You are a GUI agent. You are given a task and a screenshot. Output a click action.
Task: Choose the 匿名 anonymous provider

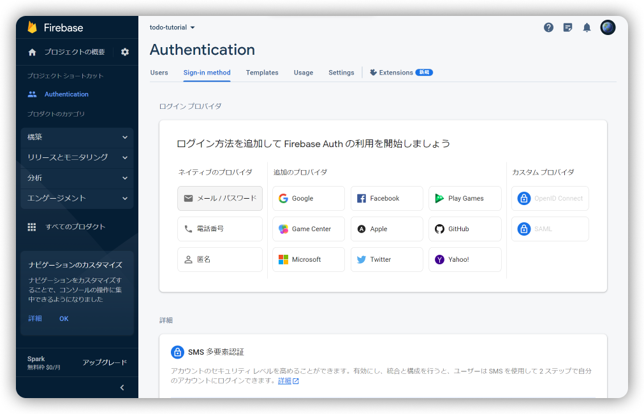pos(220,259)
